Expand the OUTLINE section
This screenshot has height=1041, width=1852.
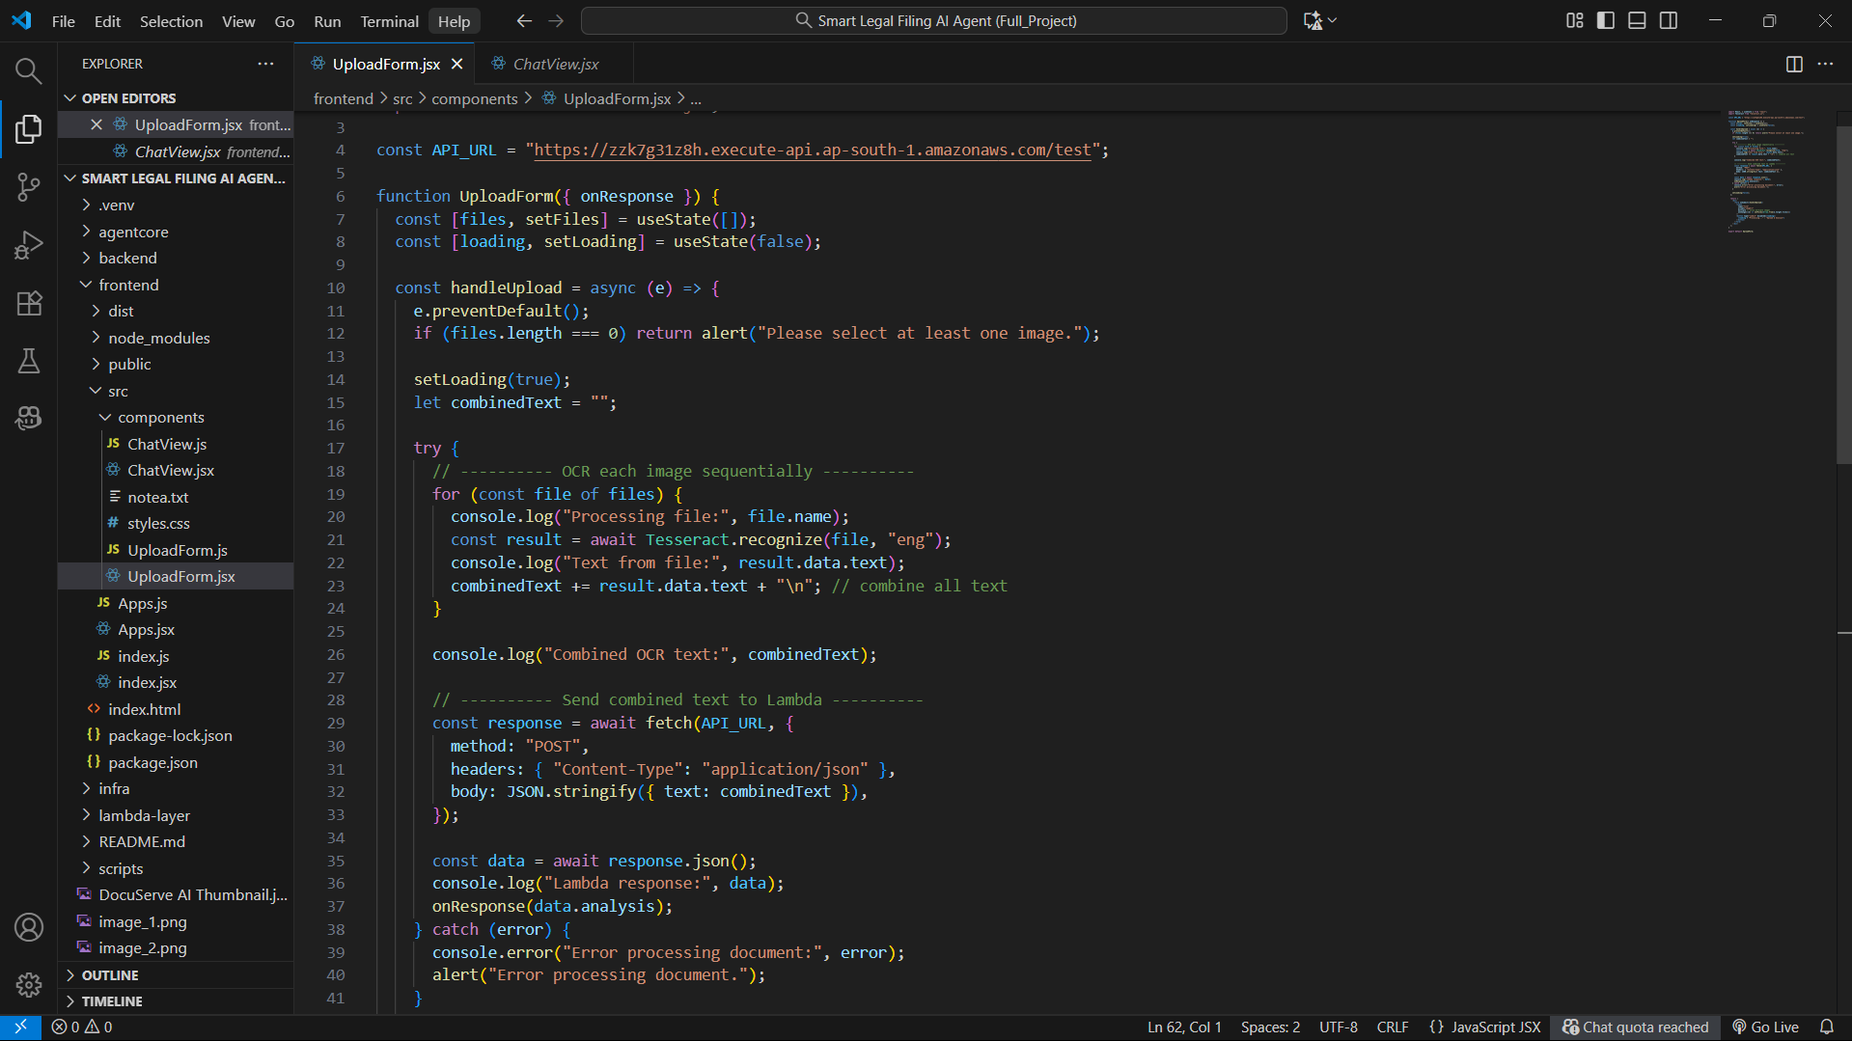point(110,975)
